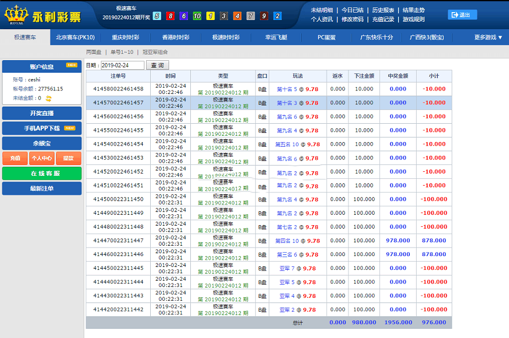Screen dimensions: 509x338
Task: Select the 冠亚军组合 sub-tab
Action: click(x=155, y=52)
